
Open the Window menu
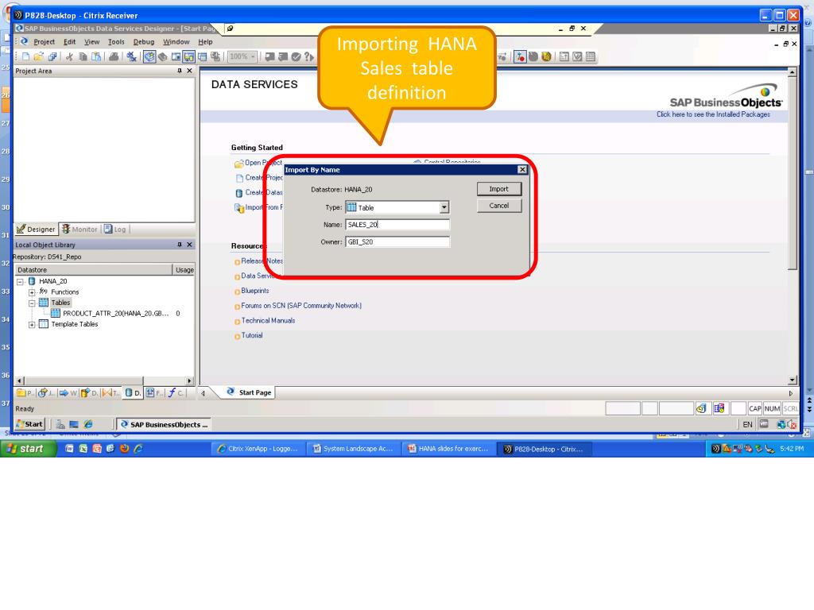(176, 42)
